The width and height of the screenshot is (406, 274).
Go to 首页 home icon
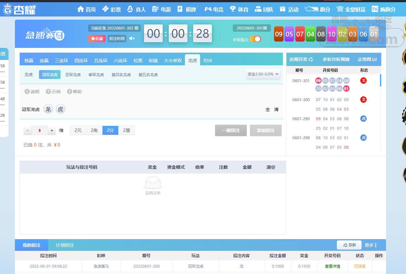pyautogui.click(x=81, y=9)
